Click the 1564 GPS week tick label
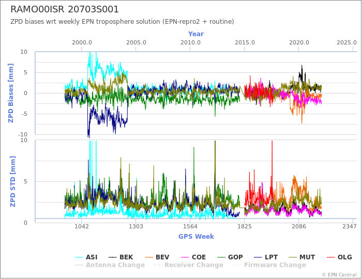This screenshot has height=279, width=362. (190, 226)
